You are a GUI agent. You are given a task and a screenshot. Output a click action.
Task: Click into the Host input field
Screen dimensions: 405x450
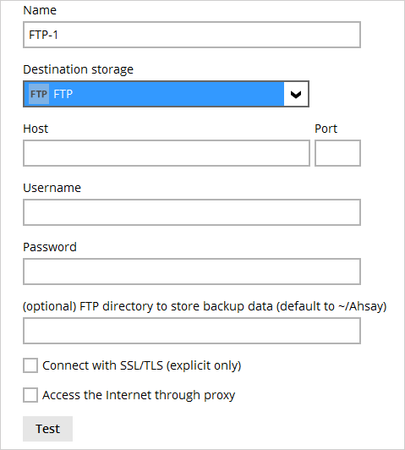167,153
